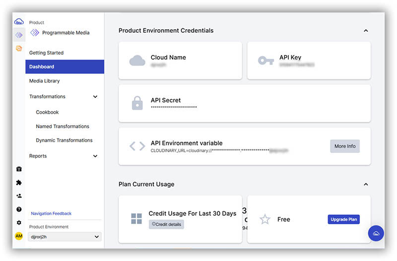
Task: Click the Cloud Name label
Action: click(168, 58)
